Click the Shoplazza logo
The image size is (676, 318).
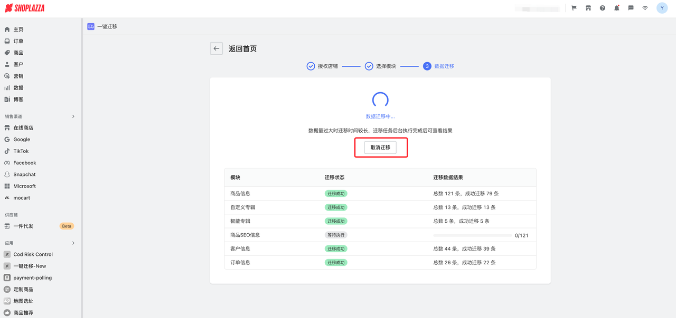[25, 8]
